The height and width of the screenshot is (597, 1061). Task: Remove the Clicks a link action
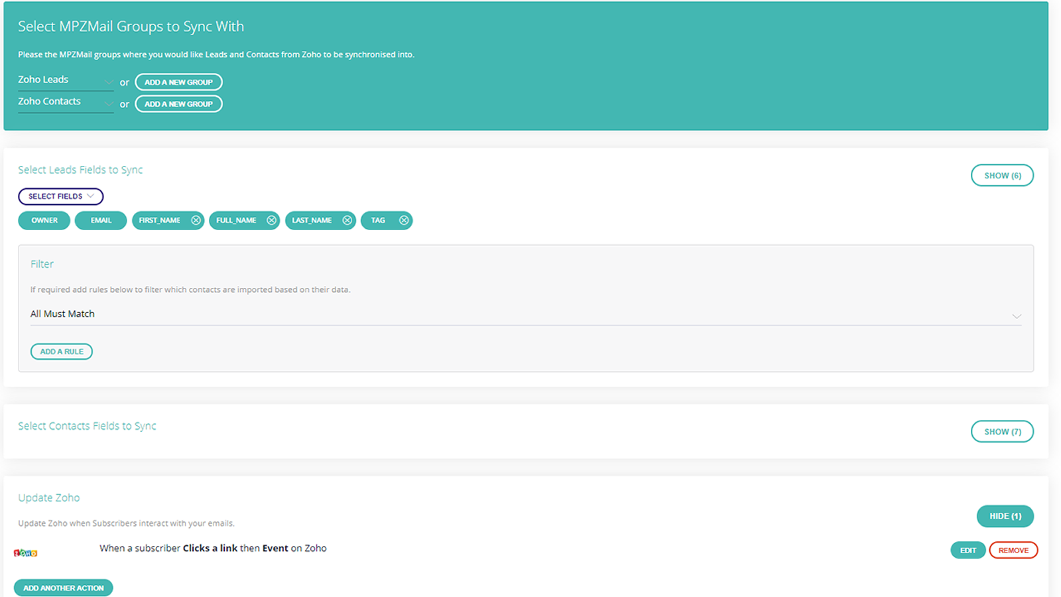coord(1013,551)
